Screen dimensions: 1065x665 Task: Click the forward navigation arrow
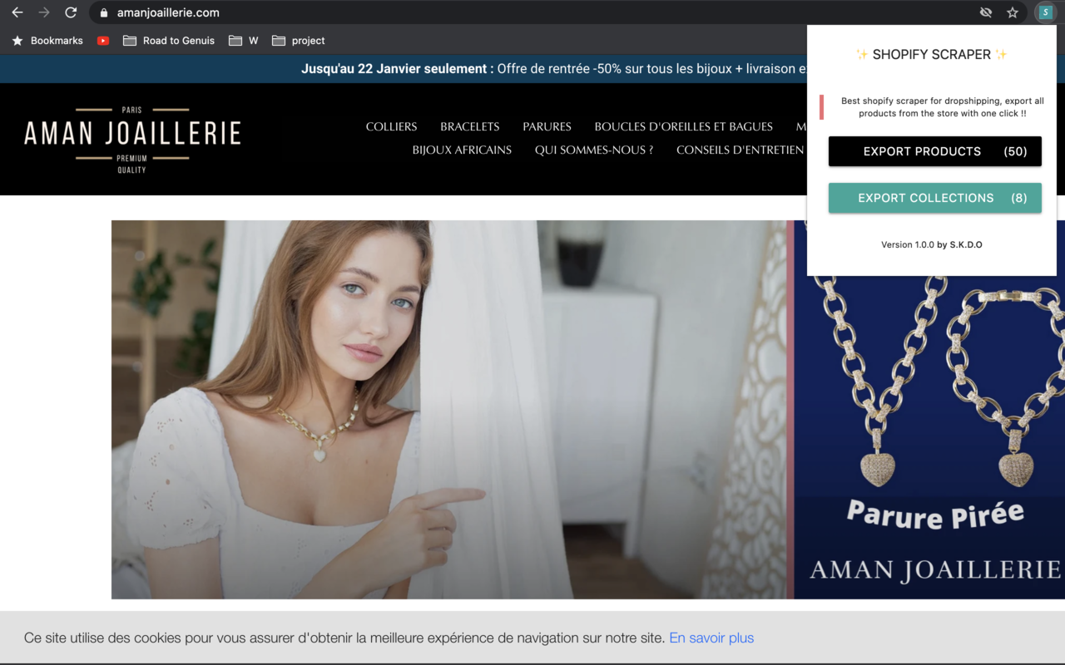[x=43, y=12]
